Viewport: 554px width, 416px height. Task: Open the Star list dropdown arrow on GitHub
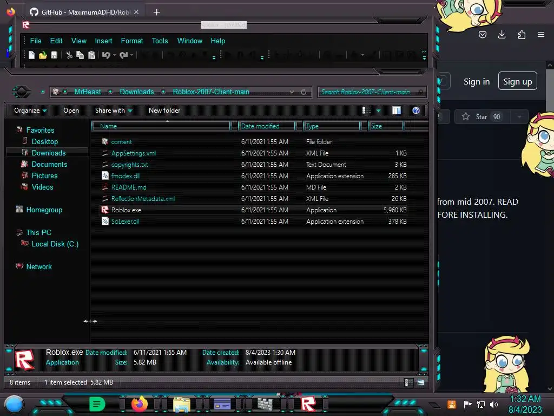point(519,117)
